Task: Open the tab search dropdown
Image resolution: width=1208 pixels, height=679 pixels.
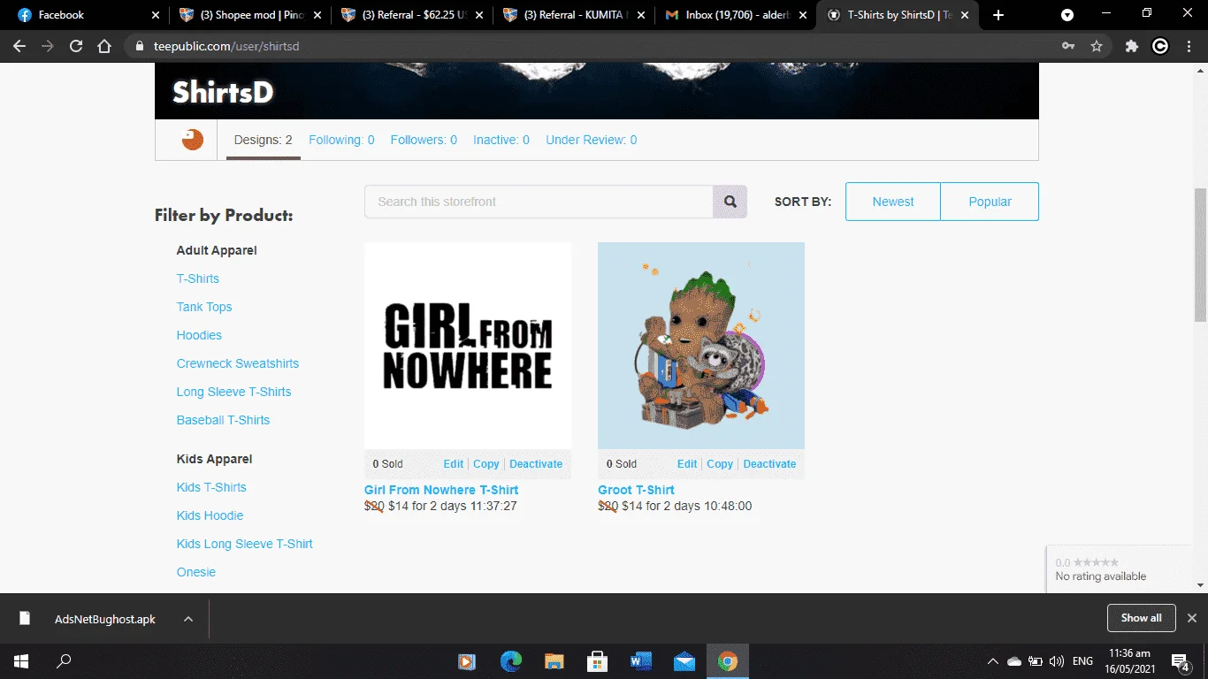Action: click(x=1067, y=15)
